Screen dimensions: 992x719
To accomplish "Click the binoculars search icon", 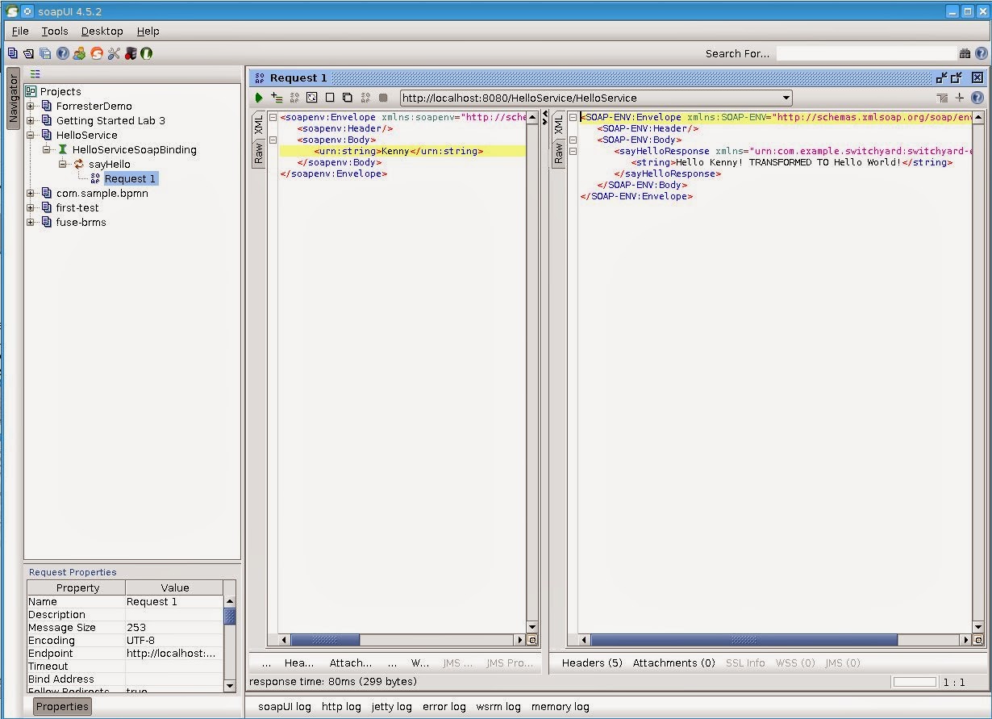I will [x=965, y=53].
